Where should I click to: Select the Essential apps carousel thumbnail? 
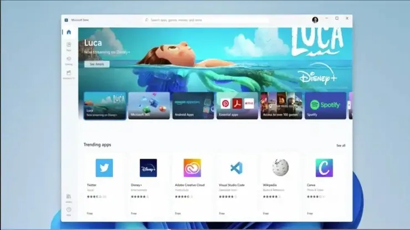[237, 106]
